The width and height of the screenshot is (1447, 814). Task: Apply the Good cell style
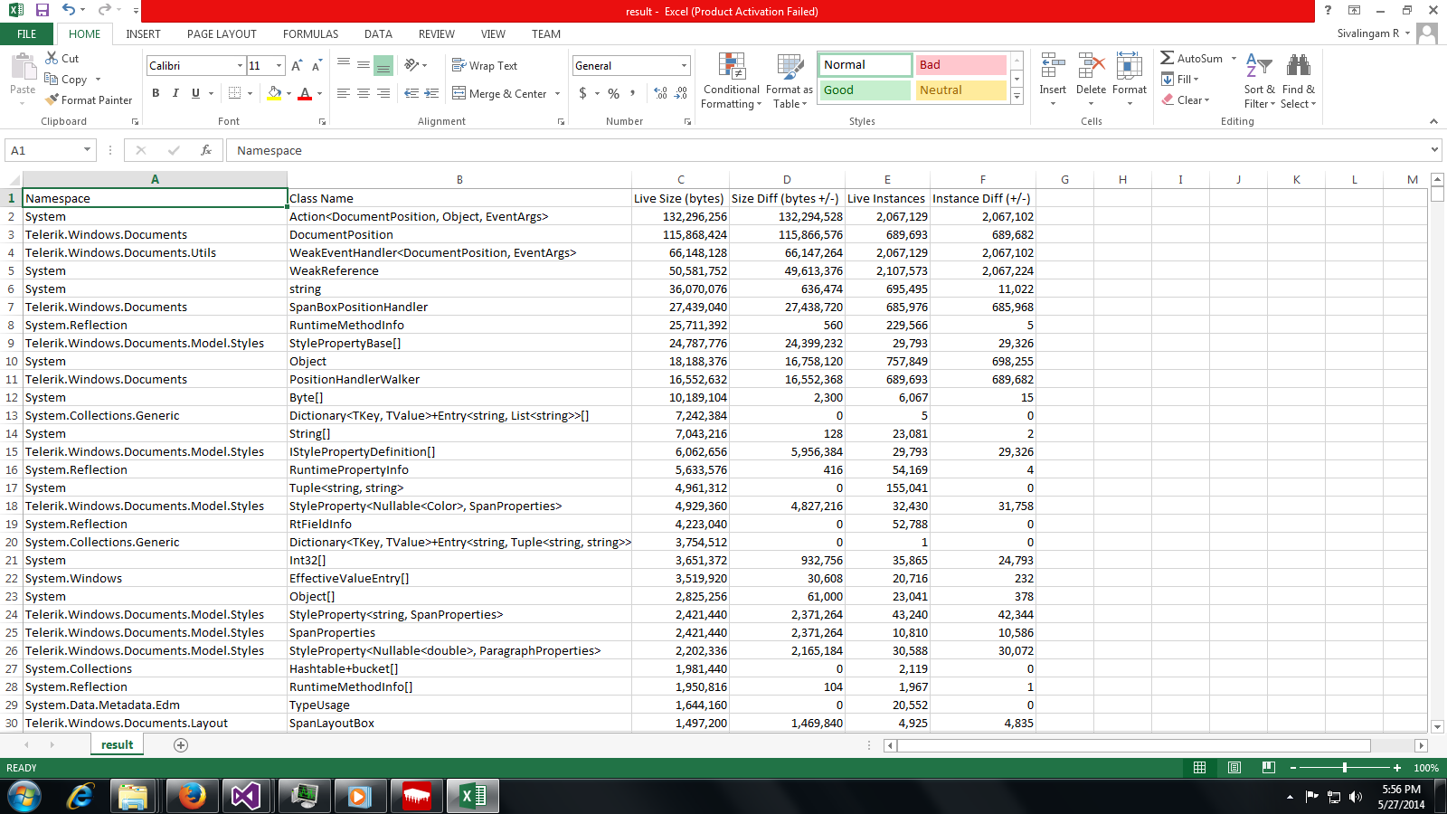(x=865, y=90)
